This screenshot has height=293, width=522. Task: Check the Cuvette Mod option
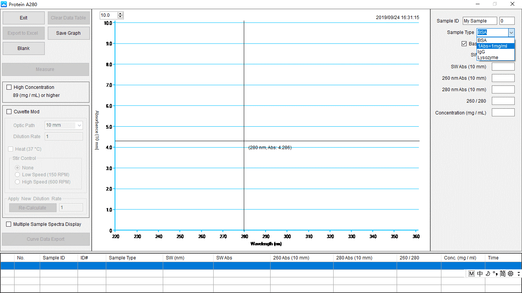(9, 112)
